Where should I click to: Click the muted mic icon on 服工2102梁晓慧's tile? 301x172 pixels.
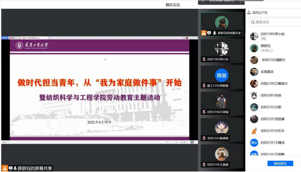click(204, 85)
